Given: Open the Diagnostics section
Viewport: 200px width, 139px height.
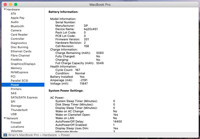Looking at the screenshot, I should pos(19,43).
